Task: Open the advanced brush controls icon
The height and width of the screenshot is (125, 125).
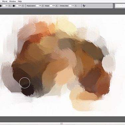Action: [84, 6]
